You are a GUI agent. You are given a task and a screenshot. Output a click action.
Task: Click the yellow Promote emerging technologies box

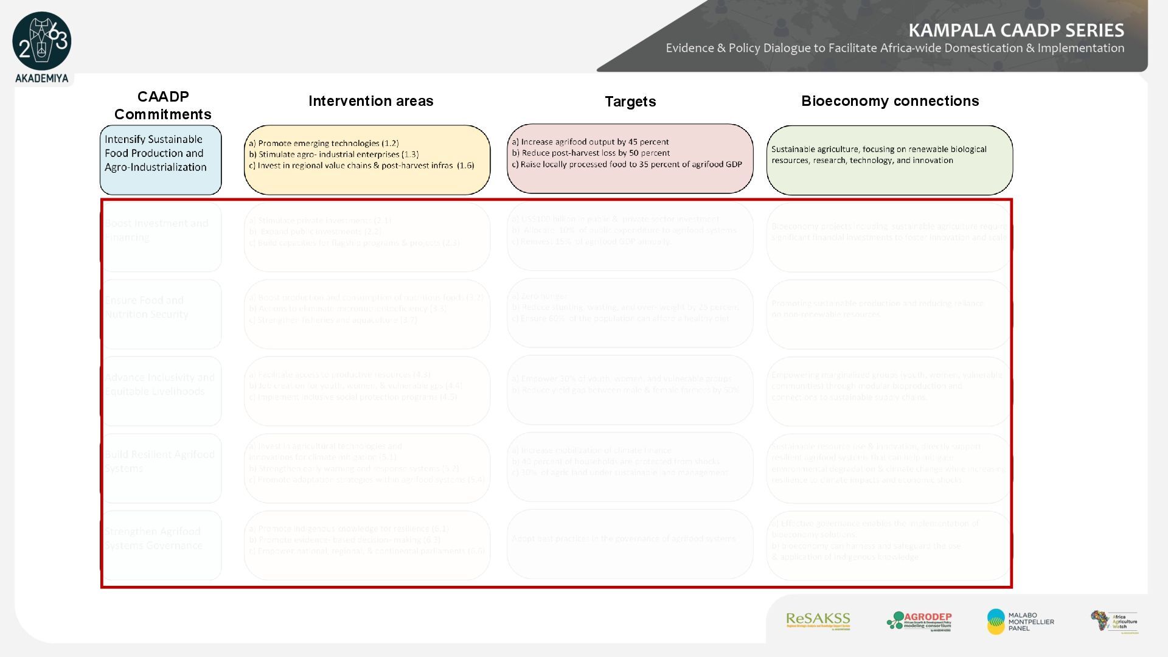[x=367, y=160]
